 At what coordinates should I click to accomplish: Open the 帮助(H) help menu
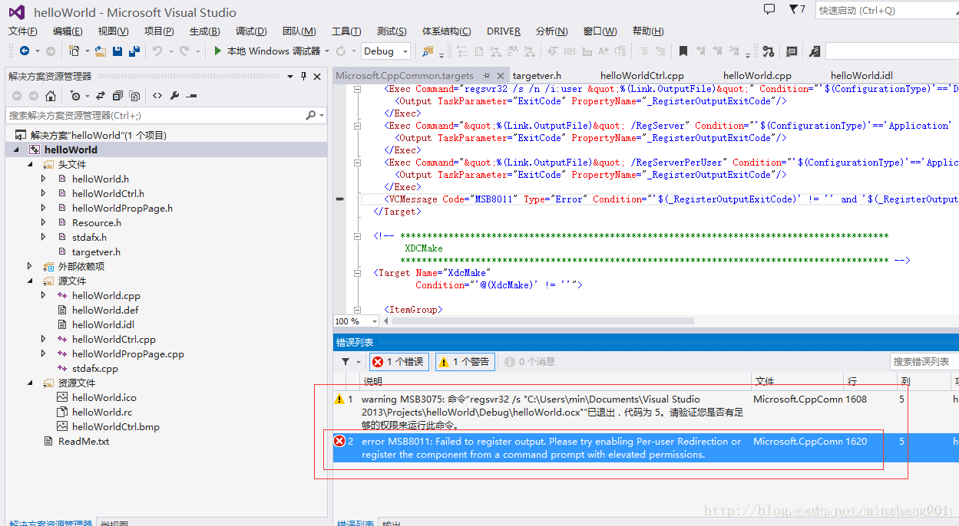coord(648,31)
